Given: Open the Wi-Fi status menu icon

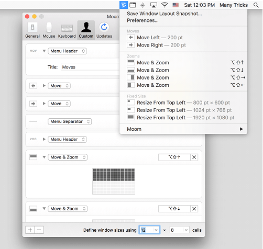Looking at the screenshot, I should pos(165,5).
